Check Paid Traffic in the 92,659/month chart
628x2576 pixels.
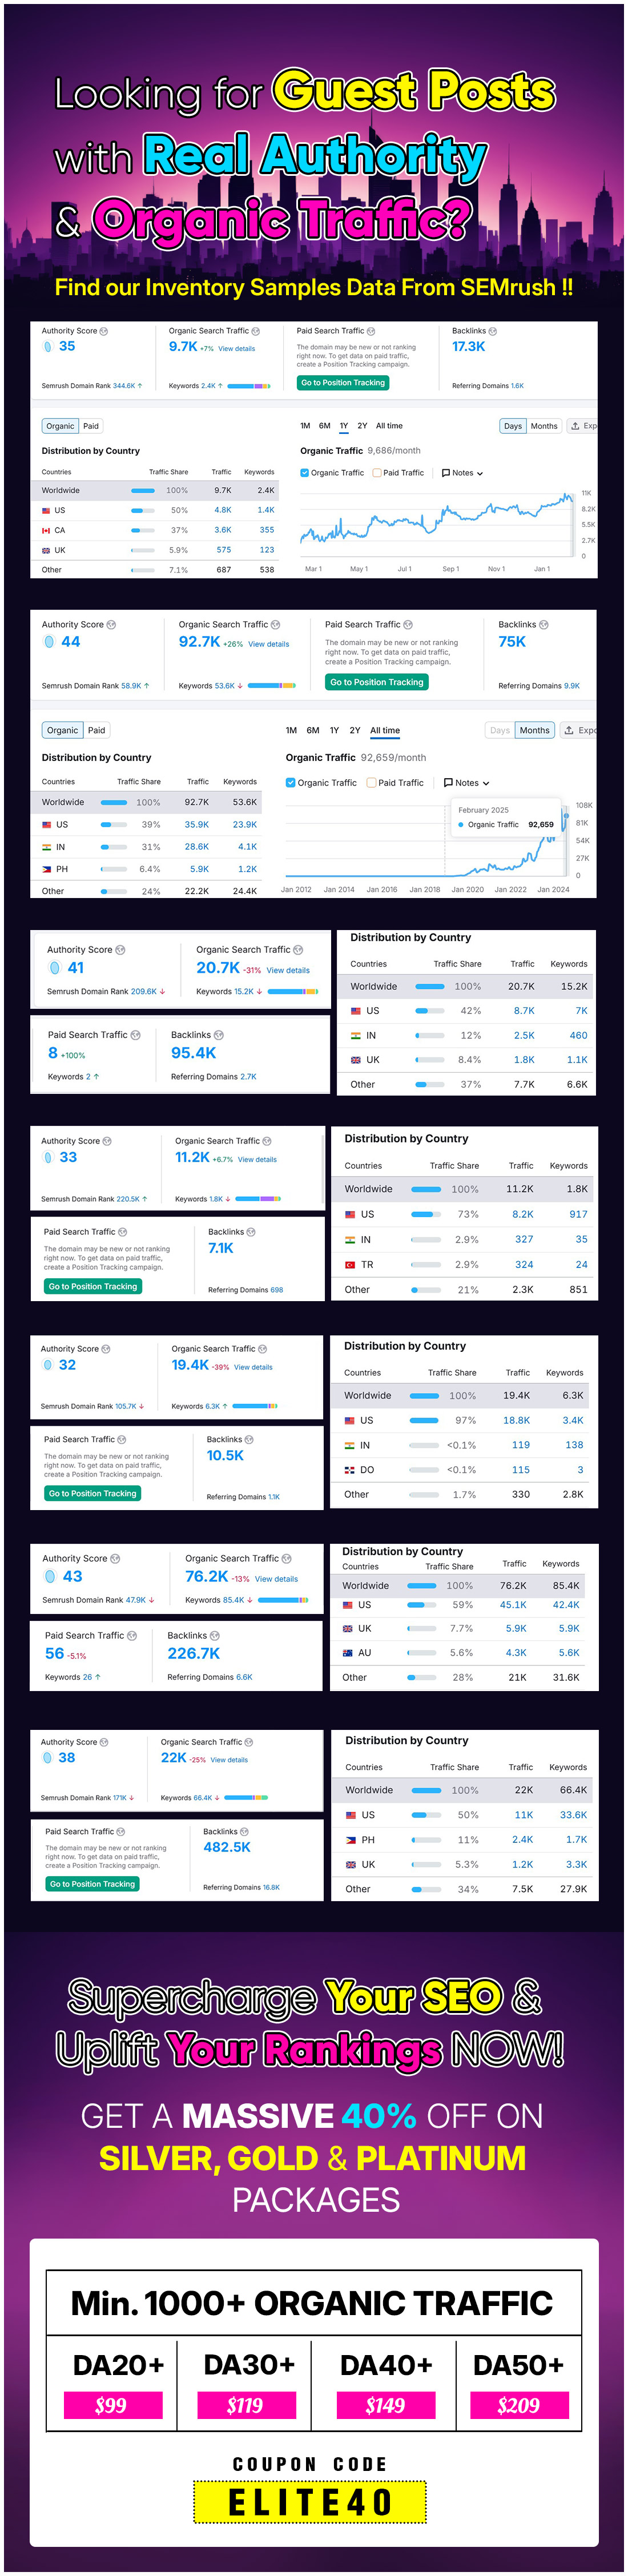[371, 783]
